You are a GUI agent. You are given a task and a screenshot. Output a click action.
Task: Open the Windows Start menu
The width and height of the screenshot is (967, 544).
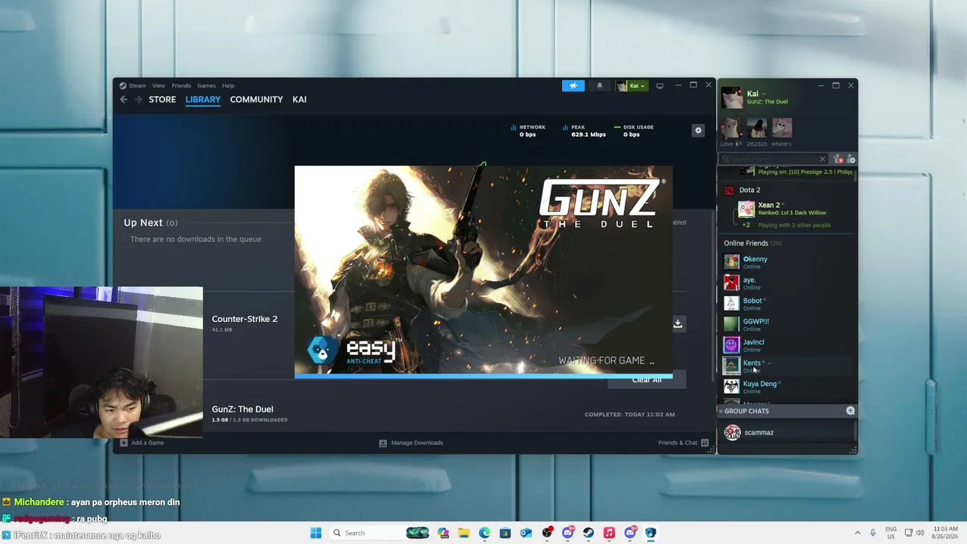pos(316,533)
